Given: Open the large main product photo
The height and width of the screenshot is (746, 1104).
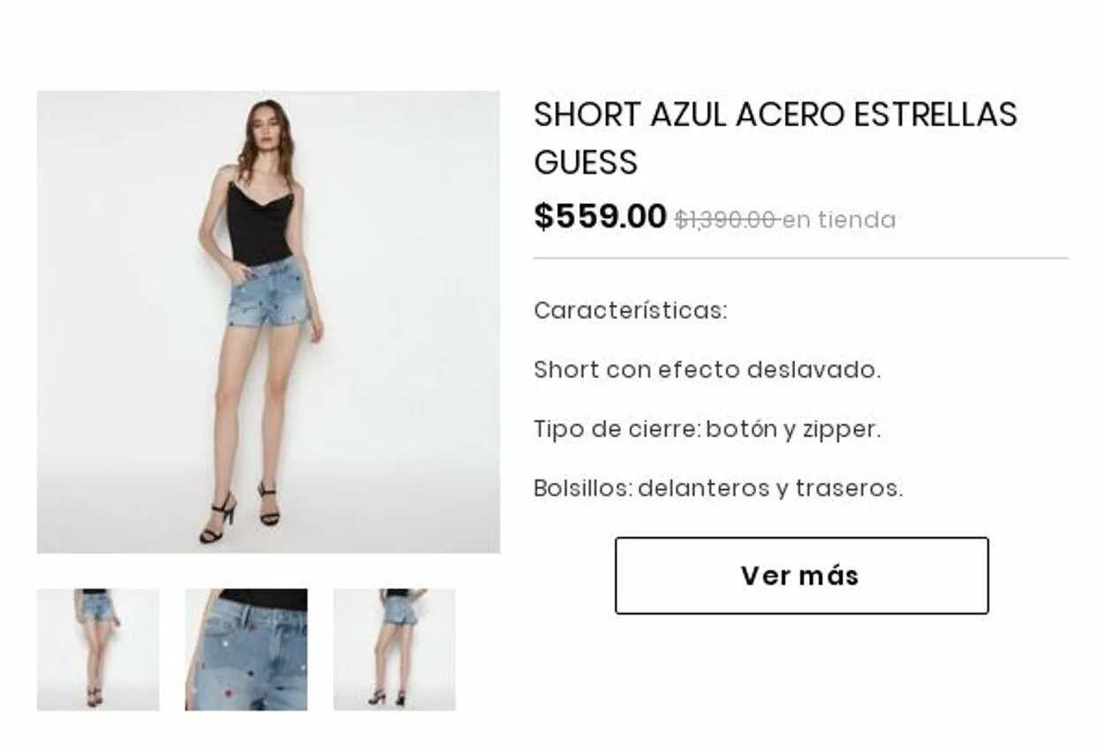Looking at the screenshot, I should click(x=268, y=322).
